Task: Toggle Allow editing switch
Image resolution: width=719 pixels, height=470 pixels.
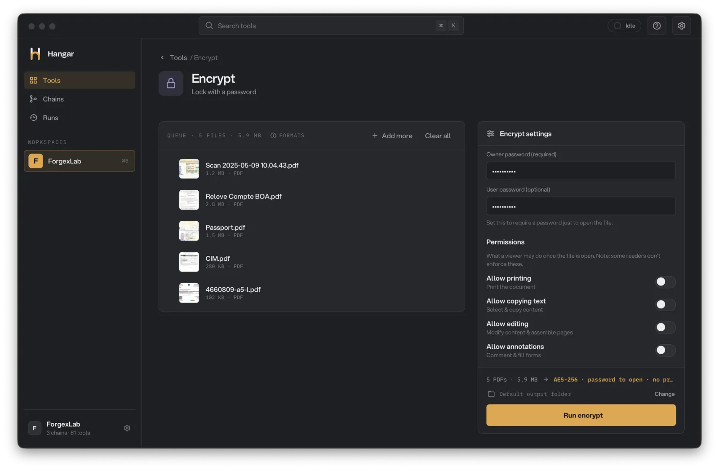Action: click(665, 328)
